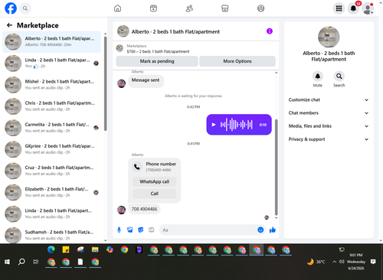383x280 pixels.
Task: Open the Windows Start menu
Action: (x=7, y=262)
